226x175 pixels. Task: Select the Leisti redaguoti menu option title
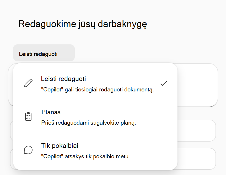[63, 79]
